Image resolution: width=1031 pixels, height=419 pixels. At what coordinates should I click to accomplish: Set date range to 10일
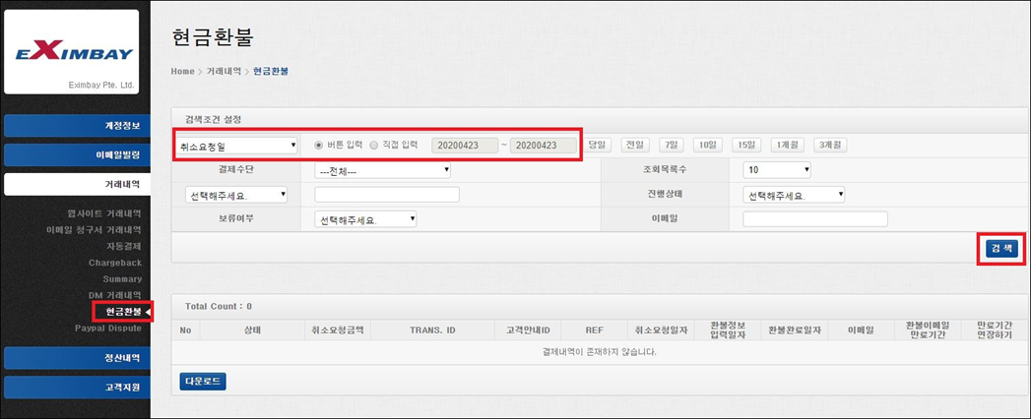coord(707,146)
